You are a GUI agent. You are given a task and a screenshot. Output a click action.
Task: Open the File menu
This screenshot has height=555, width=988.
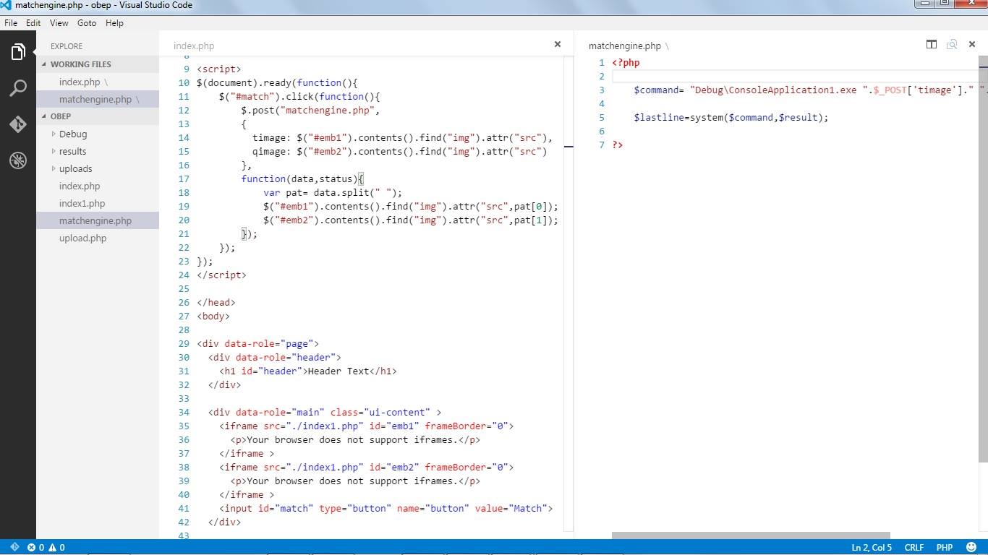coord(11,23)
